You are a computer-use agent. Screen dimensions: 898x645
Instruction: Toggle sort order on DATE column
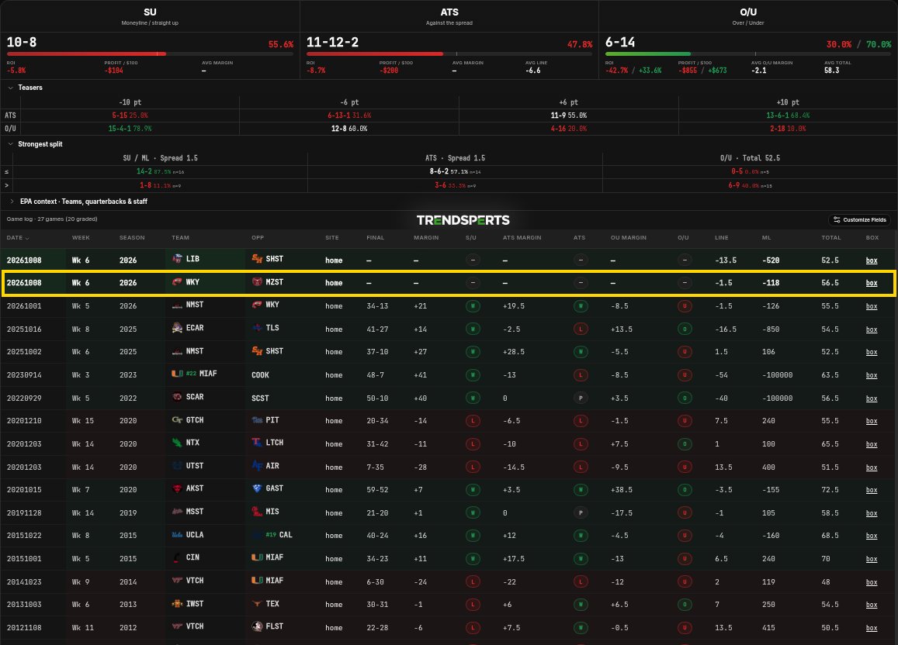[x=18, y=237]
